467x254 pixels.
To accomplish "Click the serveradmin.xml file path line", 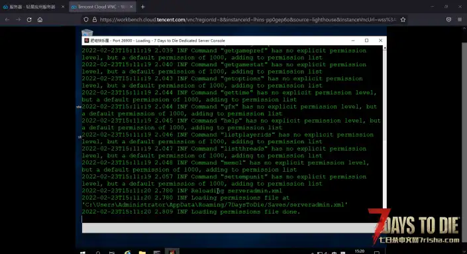I will (215, 205).
